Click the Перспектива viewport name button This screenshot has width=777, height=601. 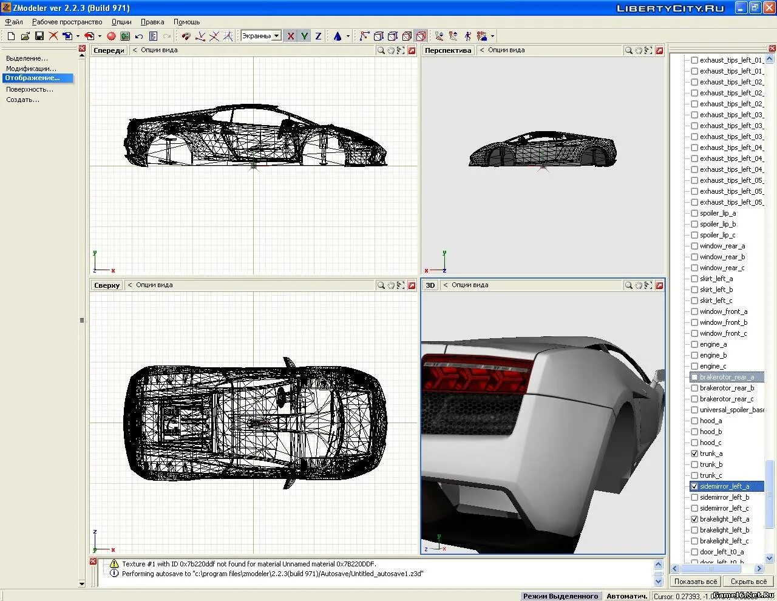point(448,50)
